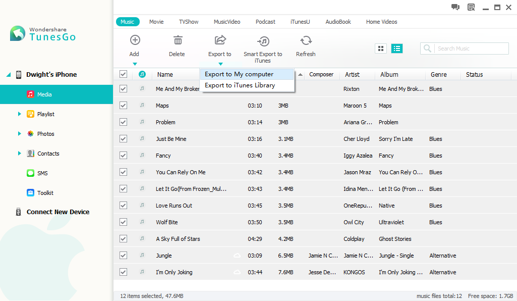Choose Export to My computer
This screenshot has height=301, width=517.
click(247, 74)
